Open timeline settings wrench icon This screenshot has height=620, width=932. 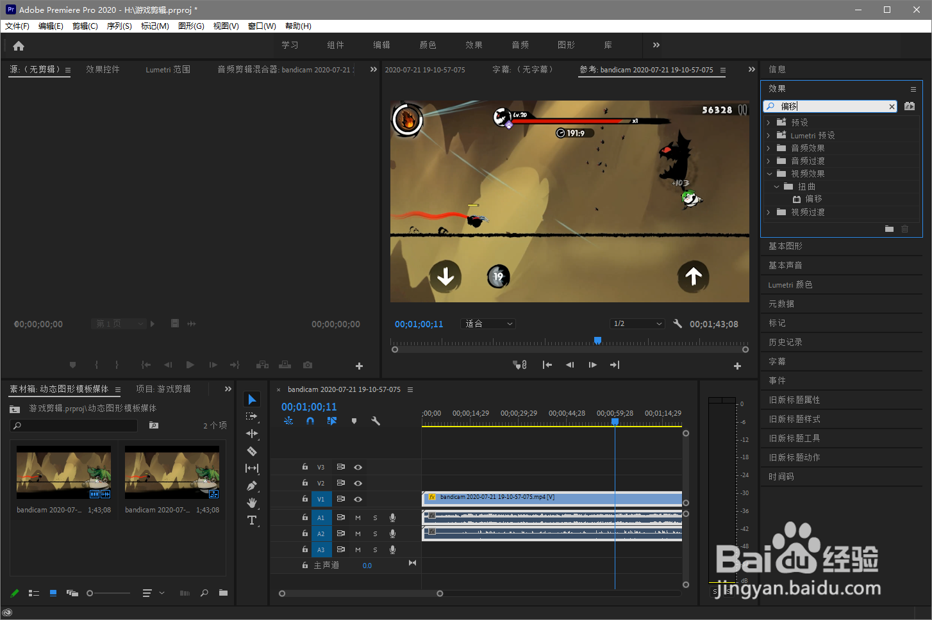(376, 421)
